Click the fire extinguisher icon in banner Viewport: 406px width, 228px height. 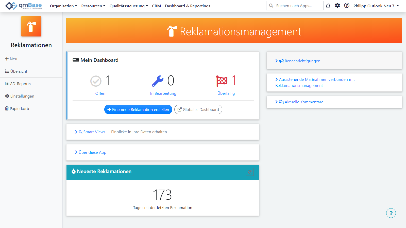pos(172,31)
